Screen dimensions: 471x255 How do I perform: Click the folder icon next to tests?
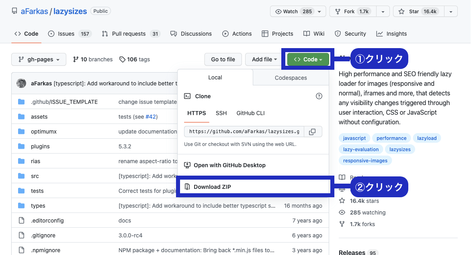click(21, 190)
